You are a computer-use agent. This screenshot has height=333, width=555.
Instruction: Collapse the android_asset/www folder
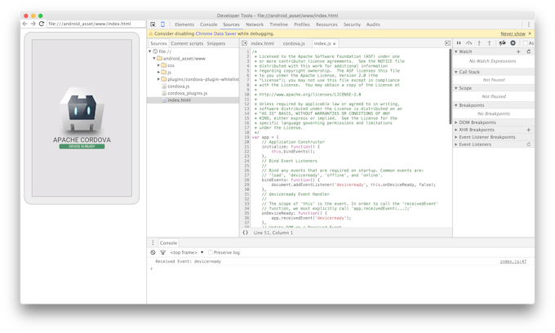[154, 59]
